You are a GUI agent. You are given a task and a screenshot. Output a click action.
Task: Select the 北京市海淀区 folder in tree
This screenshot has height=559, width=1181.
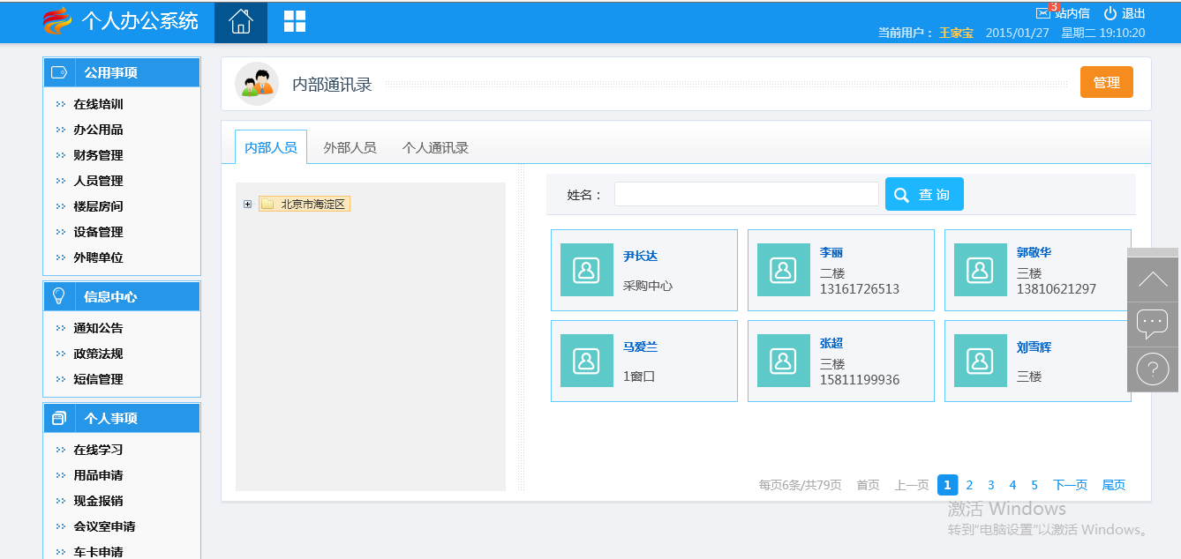305,205
